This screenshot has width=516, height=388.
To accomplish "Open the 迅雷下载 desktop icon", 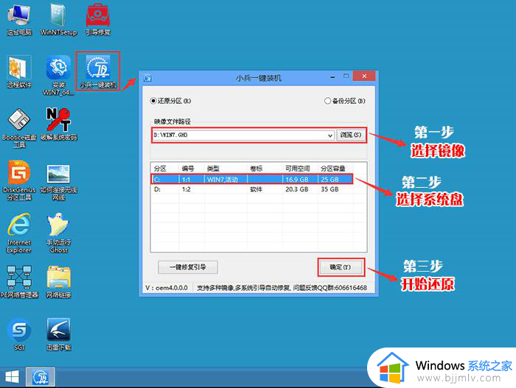I will coord(58,334).
